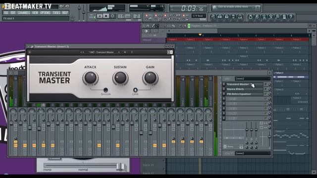The image size is (317, 178).
Task: Click the page-shaped toolbar icon beside help
Action: [284, 17]
